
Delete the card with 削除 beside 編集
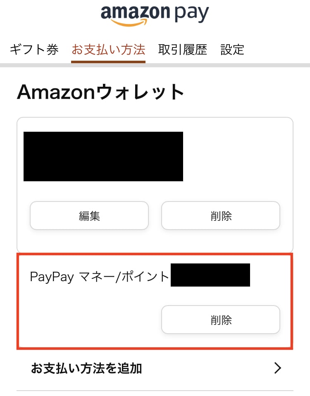pyautogui.click(x=221, y=216)
